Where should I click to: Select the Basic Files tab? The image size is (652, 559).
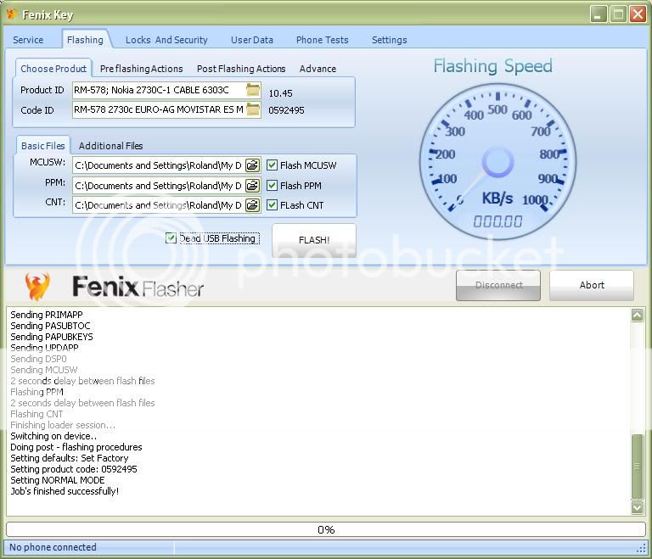coord(42,146)
